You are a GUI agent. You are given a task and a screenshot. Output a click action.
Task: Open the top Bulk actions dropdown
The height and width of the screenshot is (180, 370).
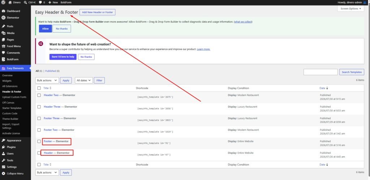(47, 81)
